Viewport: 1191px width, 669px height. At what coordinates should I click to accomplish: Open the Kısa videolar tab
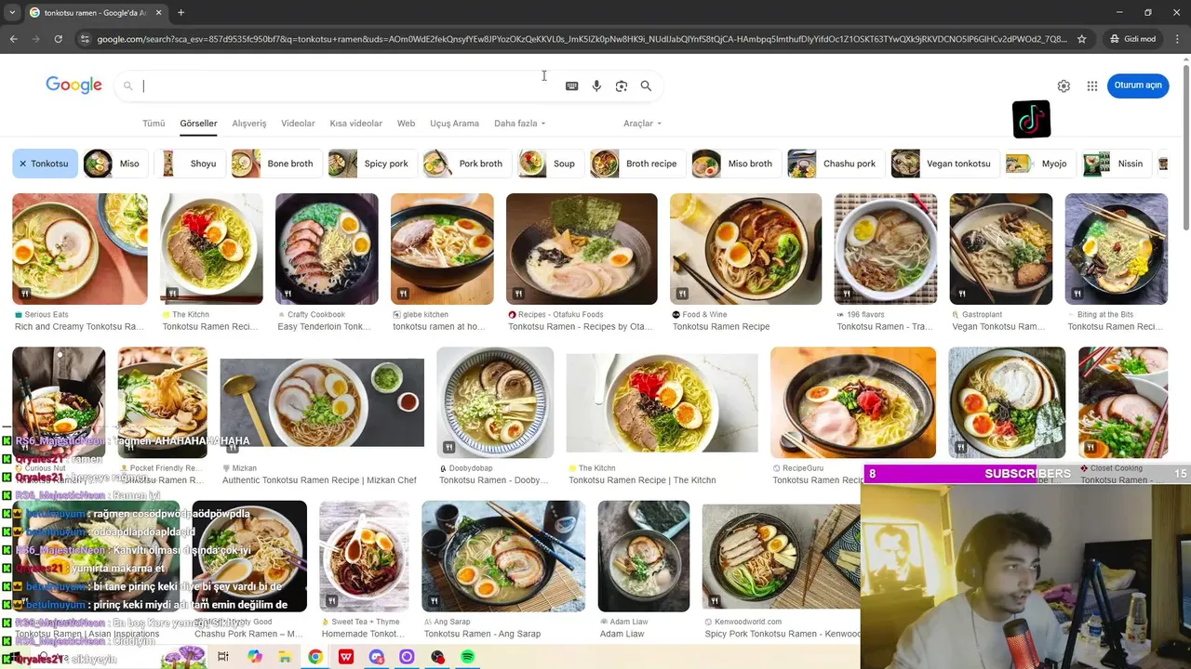pos(355,124)
